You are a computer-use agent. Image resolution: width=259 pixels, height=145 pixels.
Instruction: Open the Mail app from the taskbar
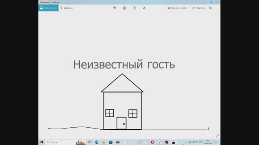pyautogui.click(x=118, y=142)
